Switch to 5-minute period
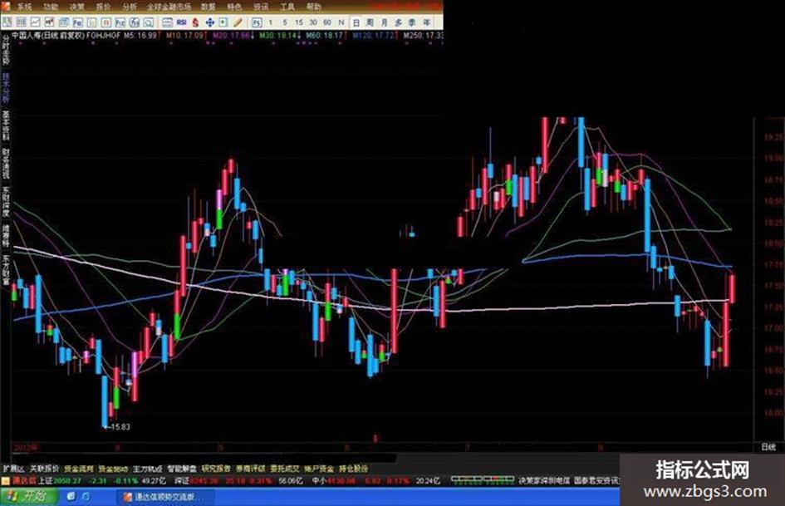Screen dimensions: 785x506 284,22
